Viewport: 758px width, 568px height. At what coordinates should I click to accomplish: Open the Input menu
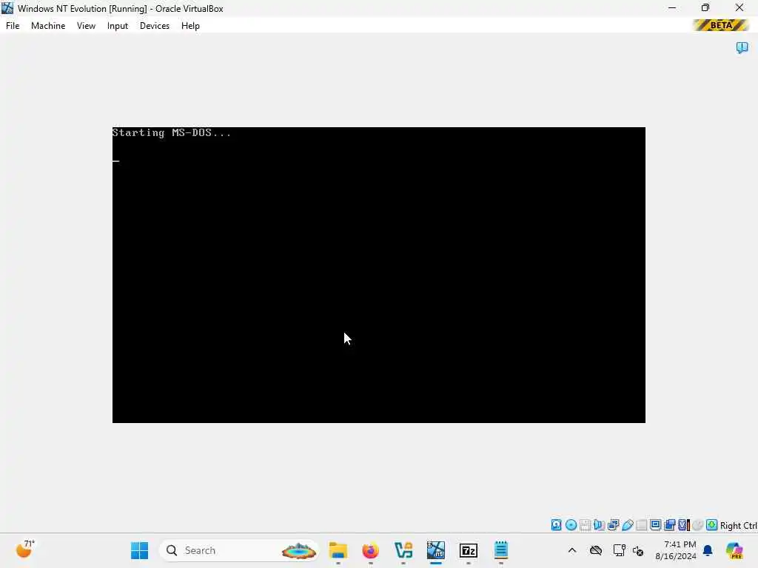118,26
